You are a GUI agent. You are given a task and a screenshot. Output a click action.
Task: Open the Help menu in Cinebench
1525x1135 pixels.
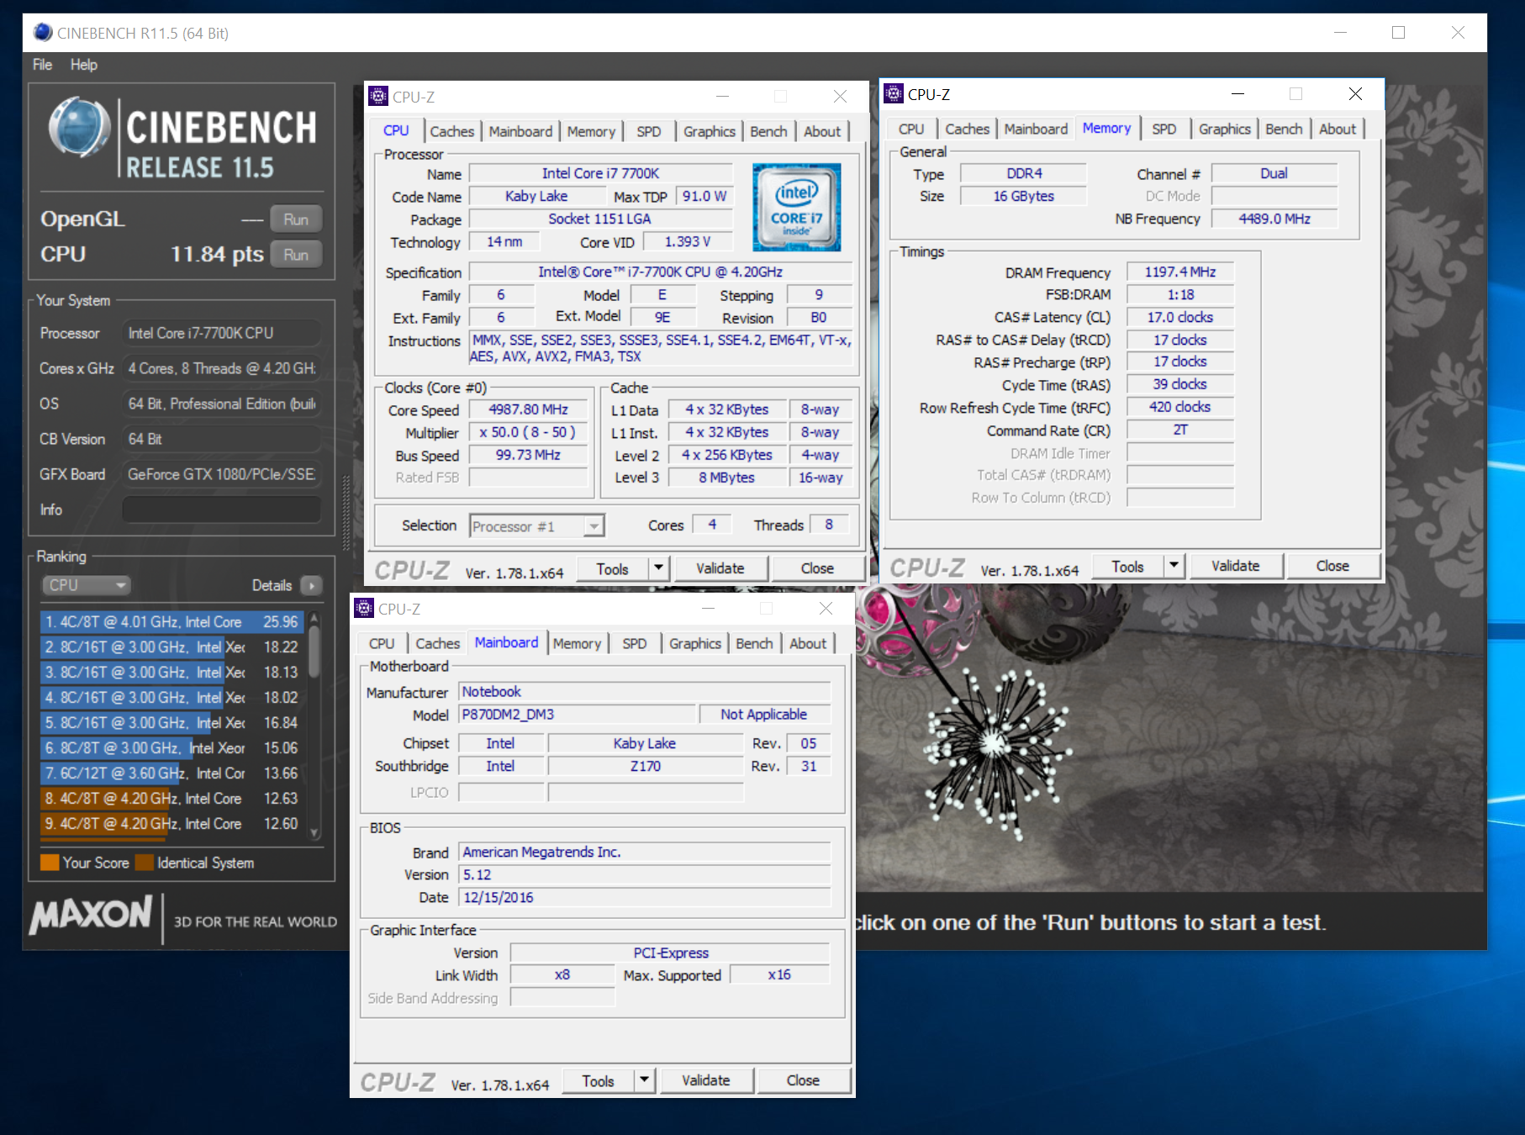[x=83, y=65]
